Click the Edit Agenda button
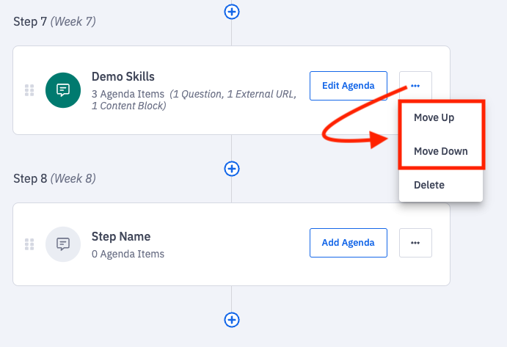The width and height of the screenshot is (507, 347). pos(348,86)
